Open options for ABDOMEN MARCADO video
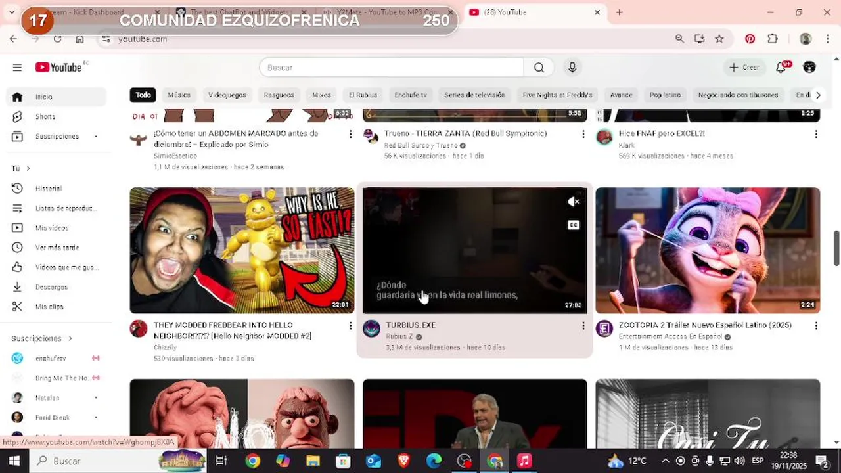The height and width of the screenshot is (473, 841). tap(350, 134)
